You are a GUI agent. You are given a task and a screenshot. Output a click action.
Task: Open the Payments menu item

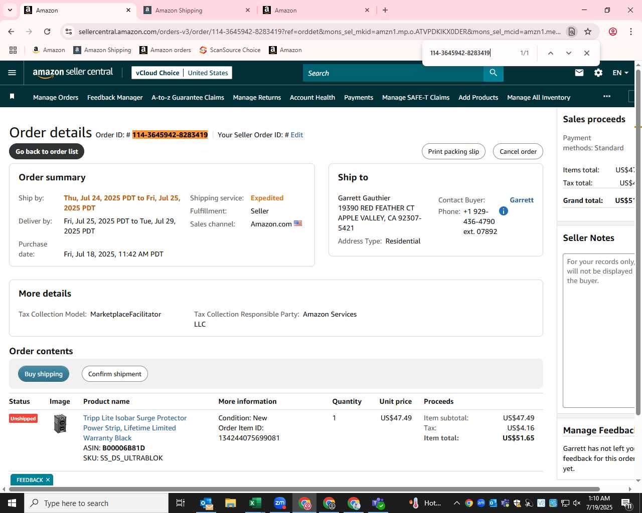click(359, 97)
